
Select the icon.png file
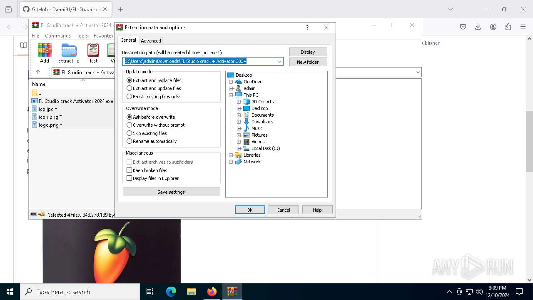47,117
